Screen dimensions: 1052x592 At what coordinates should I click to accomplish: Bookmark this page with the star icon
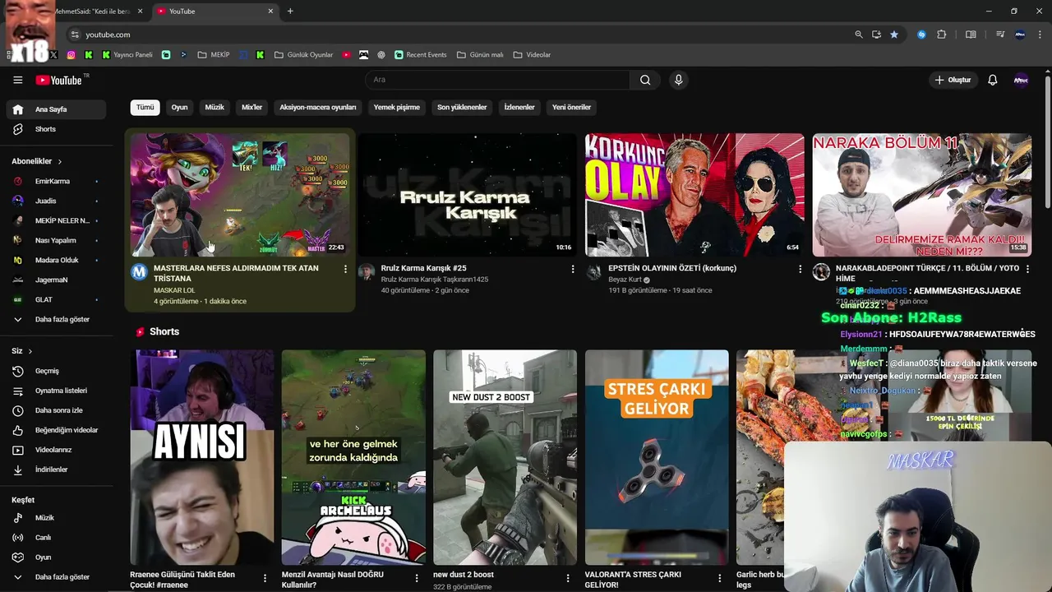point(894,35)
